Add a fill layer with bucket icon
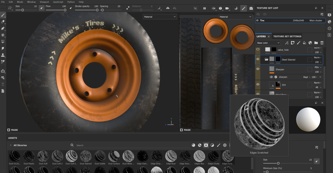Image resolution: width=333 pixels, height=173 pixels. click(x=304, y=43)
